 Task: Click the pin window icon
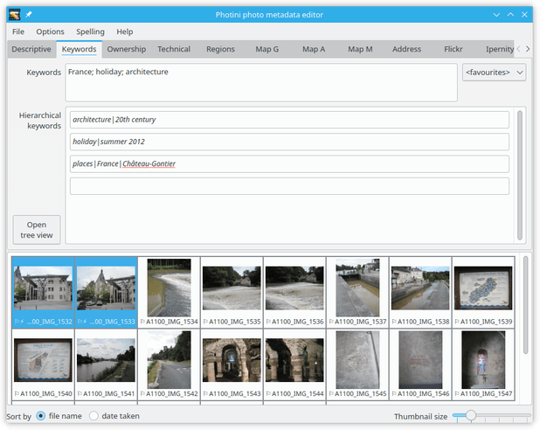click(x=29, y=15)
